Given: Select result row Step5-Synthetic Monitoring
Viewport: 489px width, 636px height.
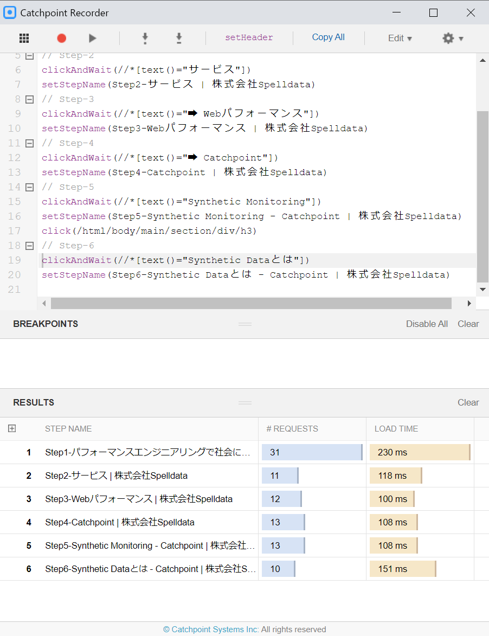Looking at the screenshot, I should 244,545.
